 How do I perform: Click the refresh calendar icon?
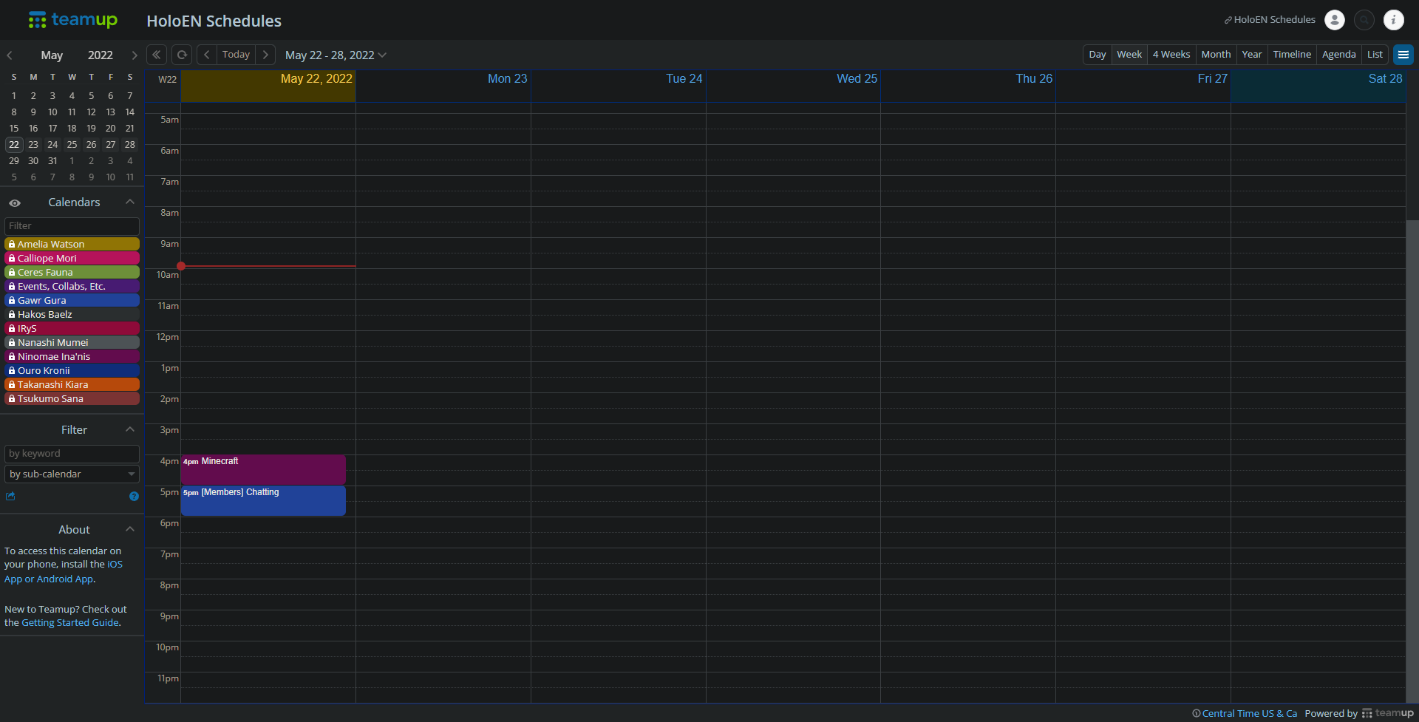point(182,55)
